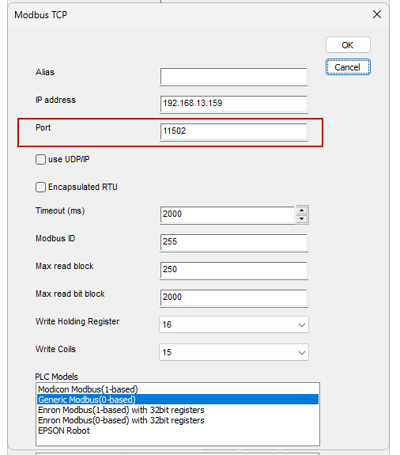Click the Port field showing 11502
Image resolution: width=400 pixels, height=455 pixels.
tap(234, 132)
